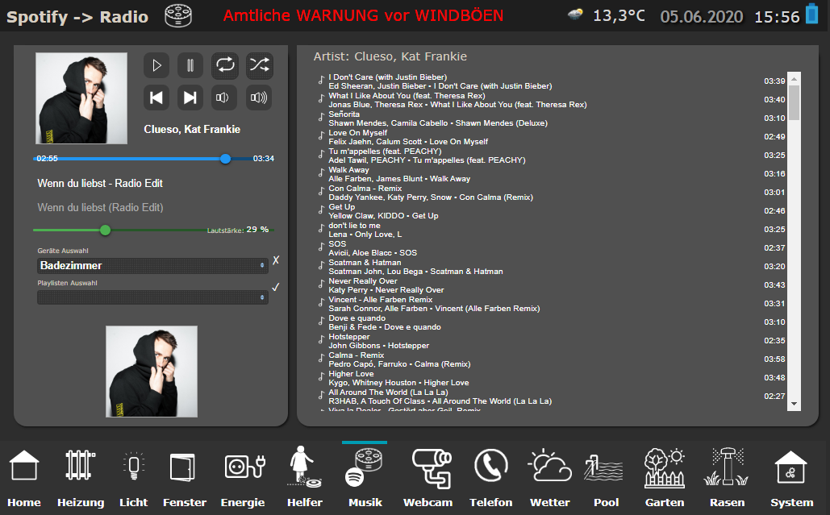Open the Heizung tab

tap(81, 478)
